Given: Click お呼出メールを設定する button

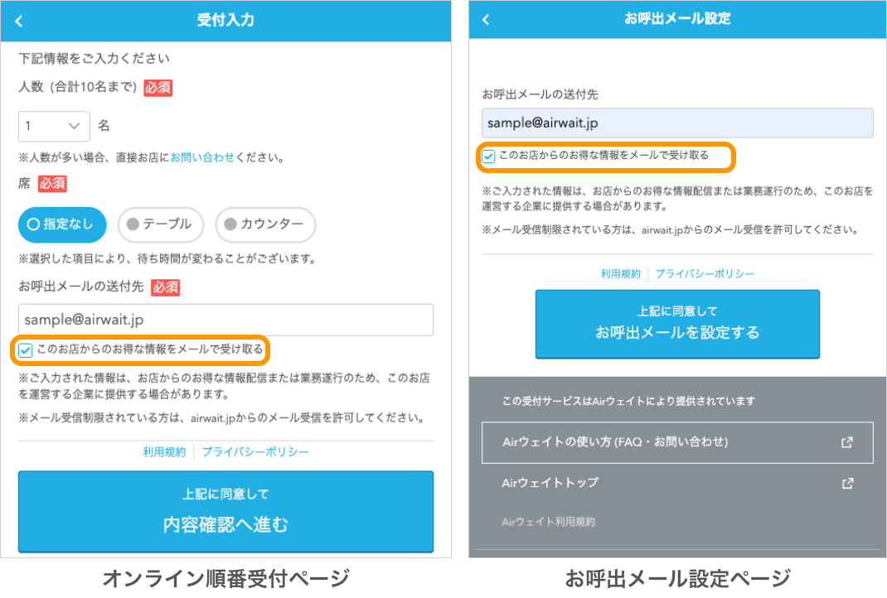Looking at the screenshot, I should point(677,324).
